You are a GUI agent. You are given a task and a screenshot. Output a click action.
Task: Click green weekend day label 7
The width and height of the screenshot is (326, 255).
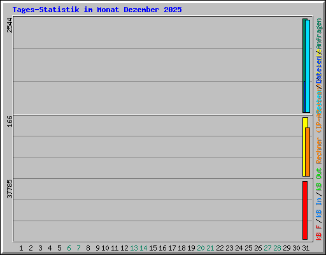[78, 248]
